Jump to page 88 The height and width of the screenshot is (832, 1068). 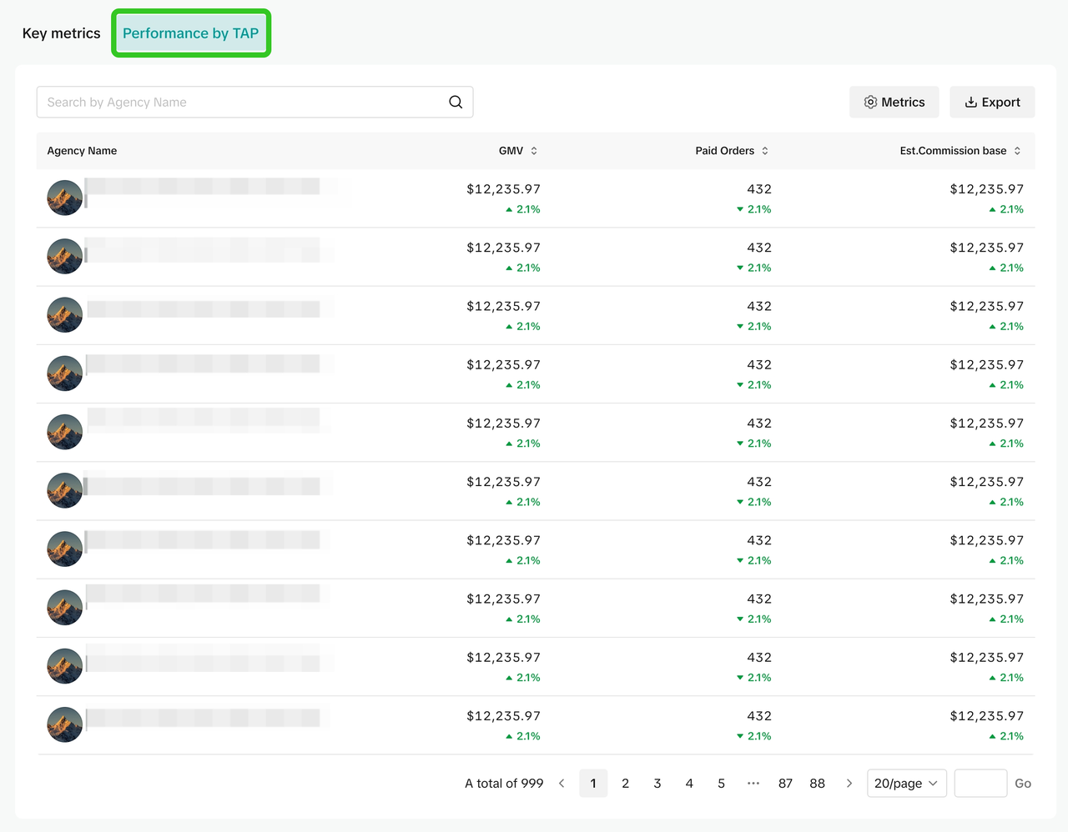click(x=817, y=784)
